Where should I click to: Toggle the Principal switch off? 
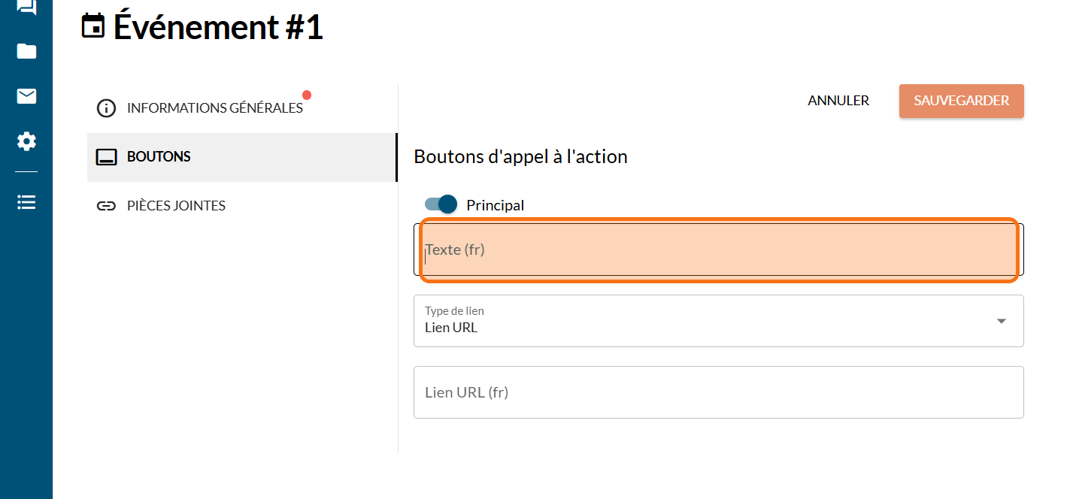[x=441, y=204]
